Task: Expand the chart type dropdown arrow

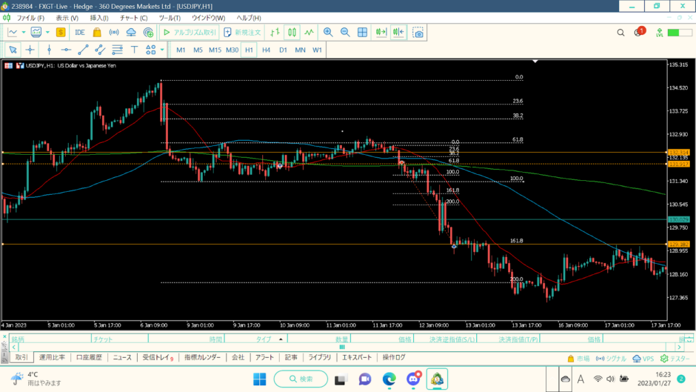Action: point(24,33)
